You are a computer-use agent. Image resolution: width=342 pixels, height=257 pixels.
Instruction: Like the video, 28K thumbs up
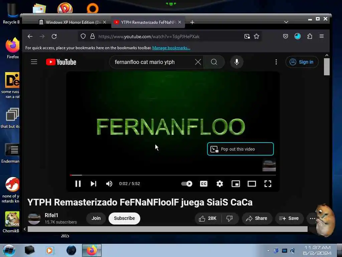pyautogui.click(x=208, y=218)
